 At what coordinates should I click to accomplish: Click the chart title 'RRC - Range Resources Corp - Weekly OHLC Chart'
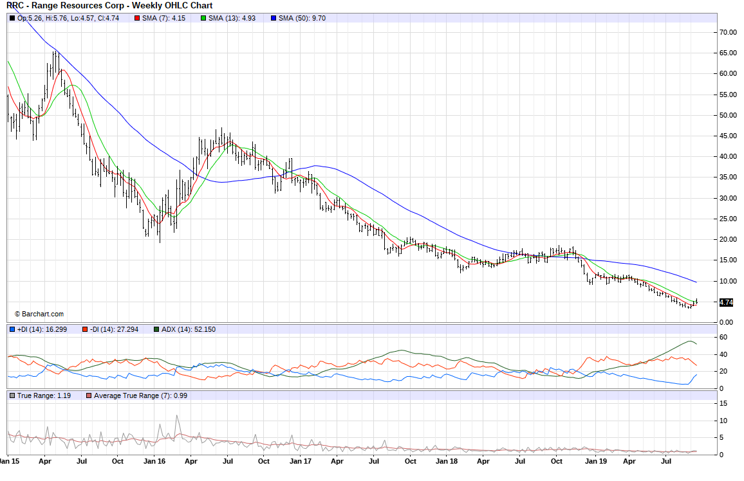point(109,6)
